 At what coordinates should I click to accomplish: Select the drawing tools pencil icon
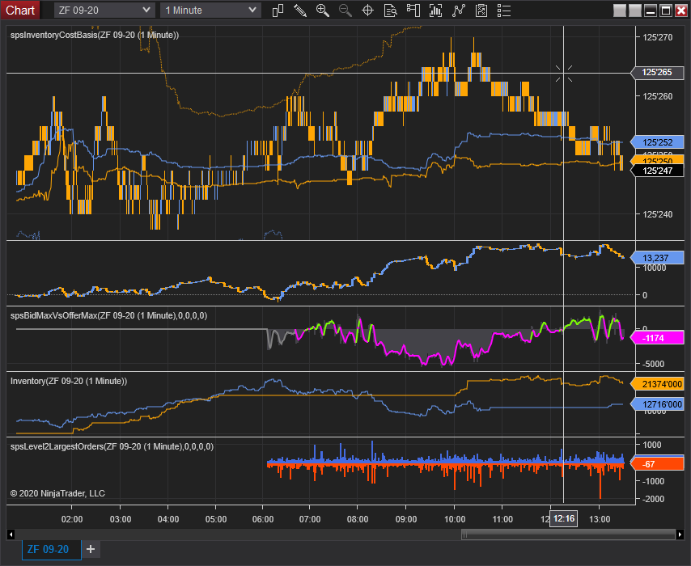coord(300,11)
